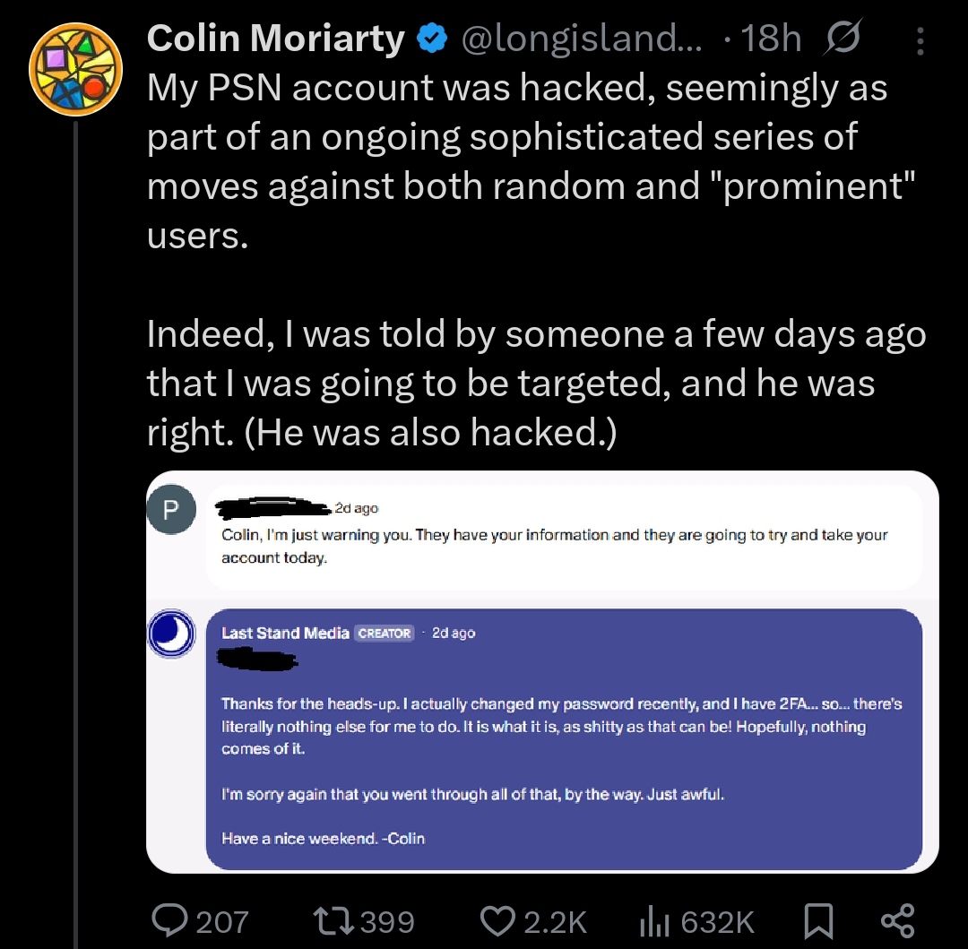This screenshot has width=968, height=949.
Task: Share the tweet via the share icon
Action: click(897, 920)
